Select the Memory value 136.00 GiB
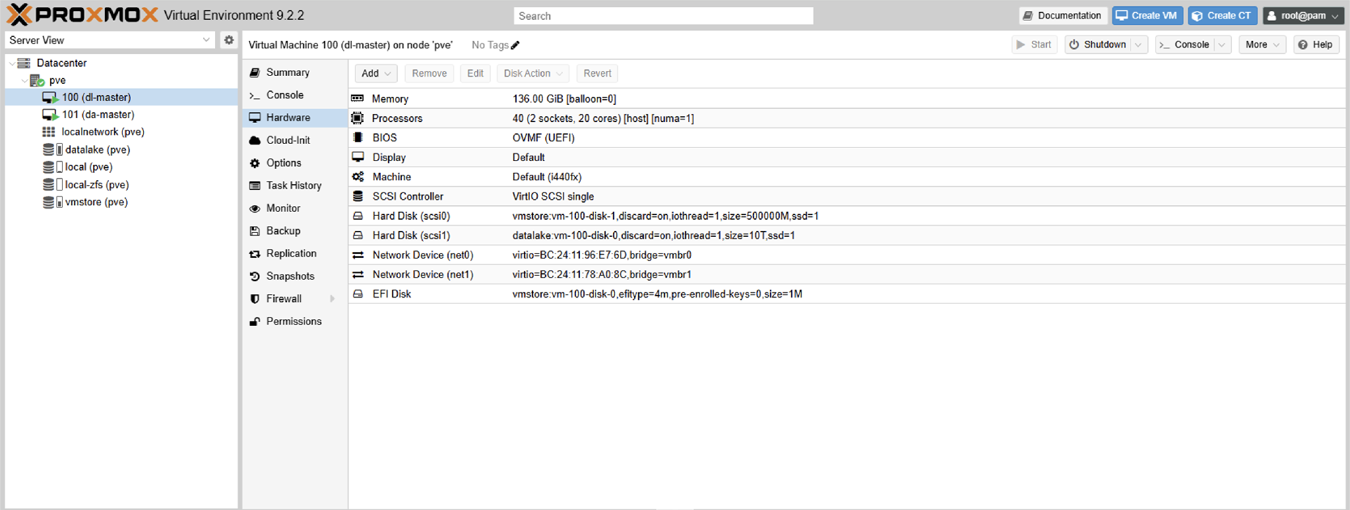The image size is (1350, 510). click(564, 99)
